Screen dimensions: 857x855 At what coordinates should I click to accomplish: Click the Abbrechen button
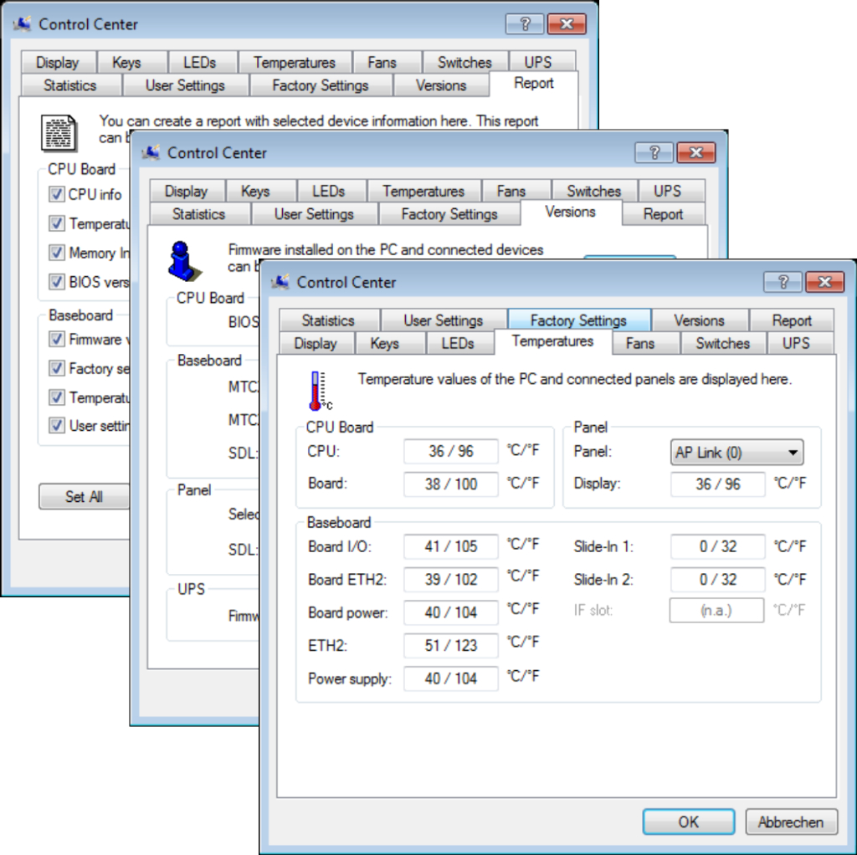(790, 822)
